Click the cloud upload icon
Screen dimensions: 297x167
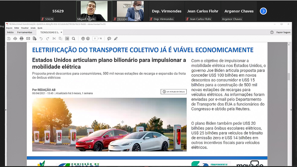coord(15,38)
